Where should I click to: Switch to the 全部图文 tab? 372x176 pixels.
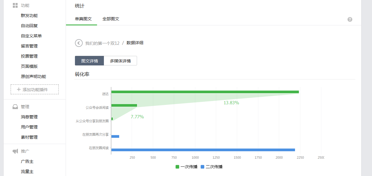pos(111,19)
